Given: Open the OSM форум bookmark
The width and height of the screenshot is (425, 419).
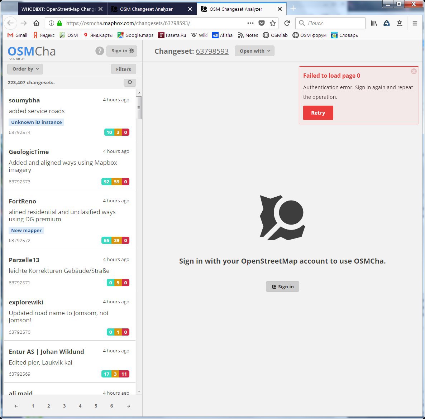Looking at the screenshot, I should coord(309,35).
